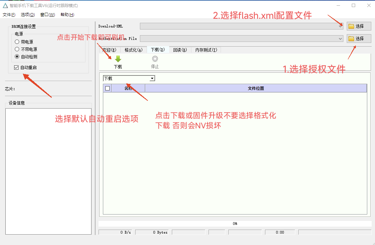This screenshot has width=375, height=245.
Task: Open the 选项(O) menu
Action: [28, 15]
